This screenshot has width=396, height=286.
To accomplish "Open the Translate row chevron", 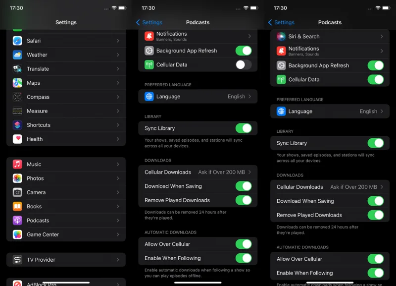I will pos(118,69).
